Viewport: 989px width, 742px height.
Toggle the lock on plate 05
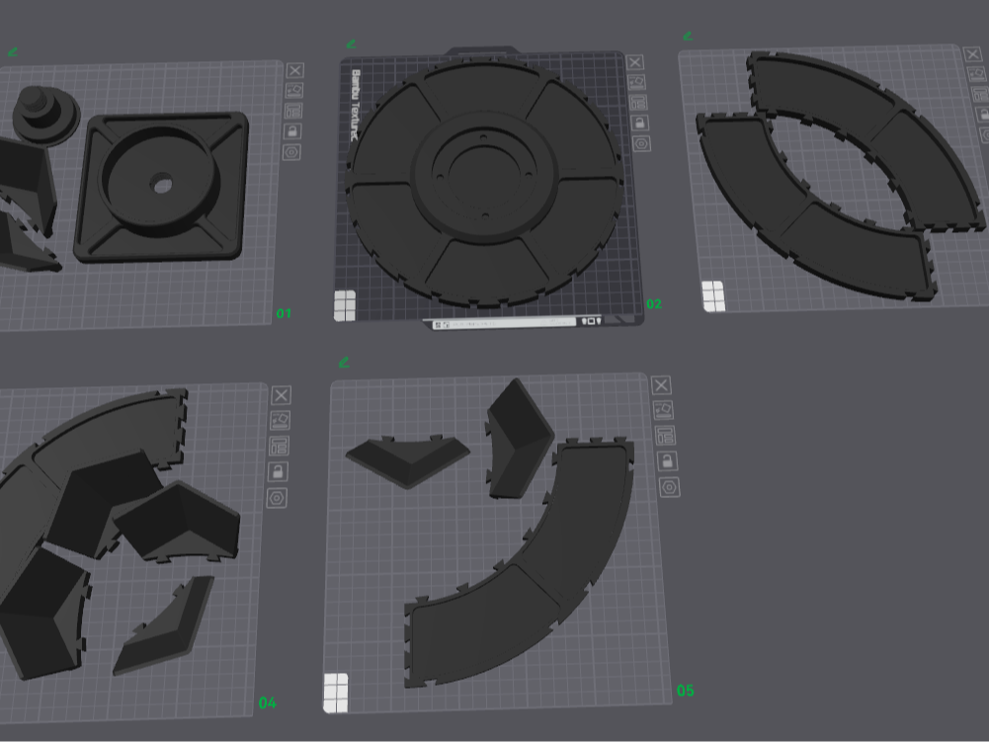pos(667,461)
